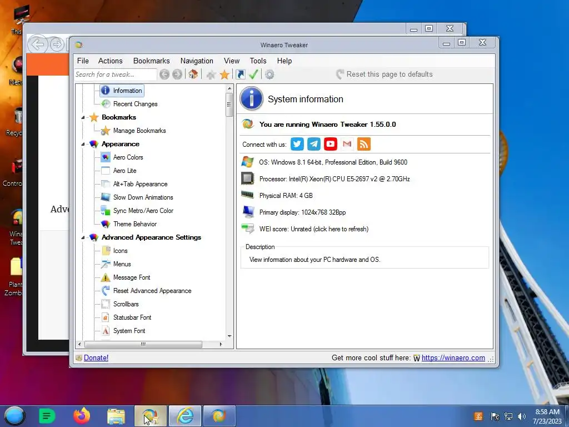Click the Message Font warning icon
This screenshot has width=569, height=427.
tap(105, 277)
